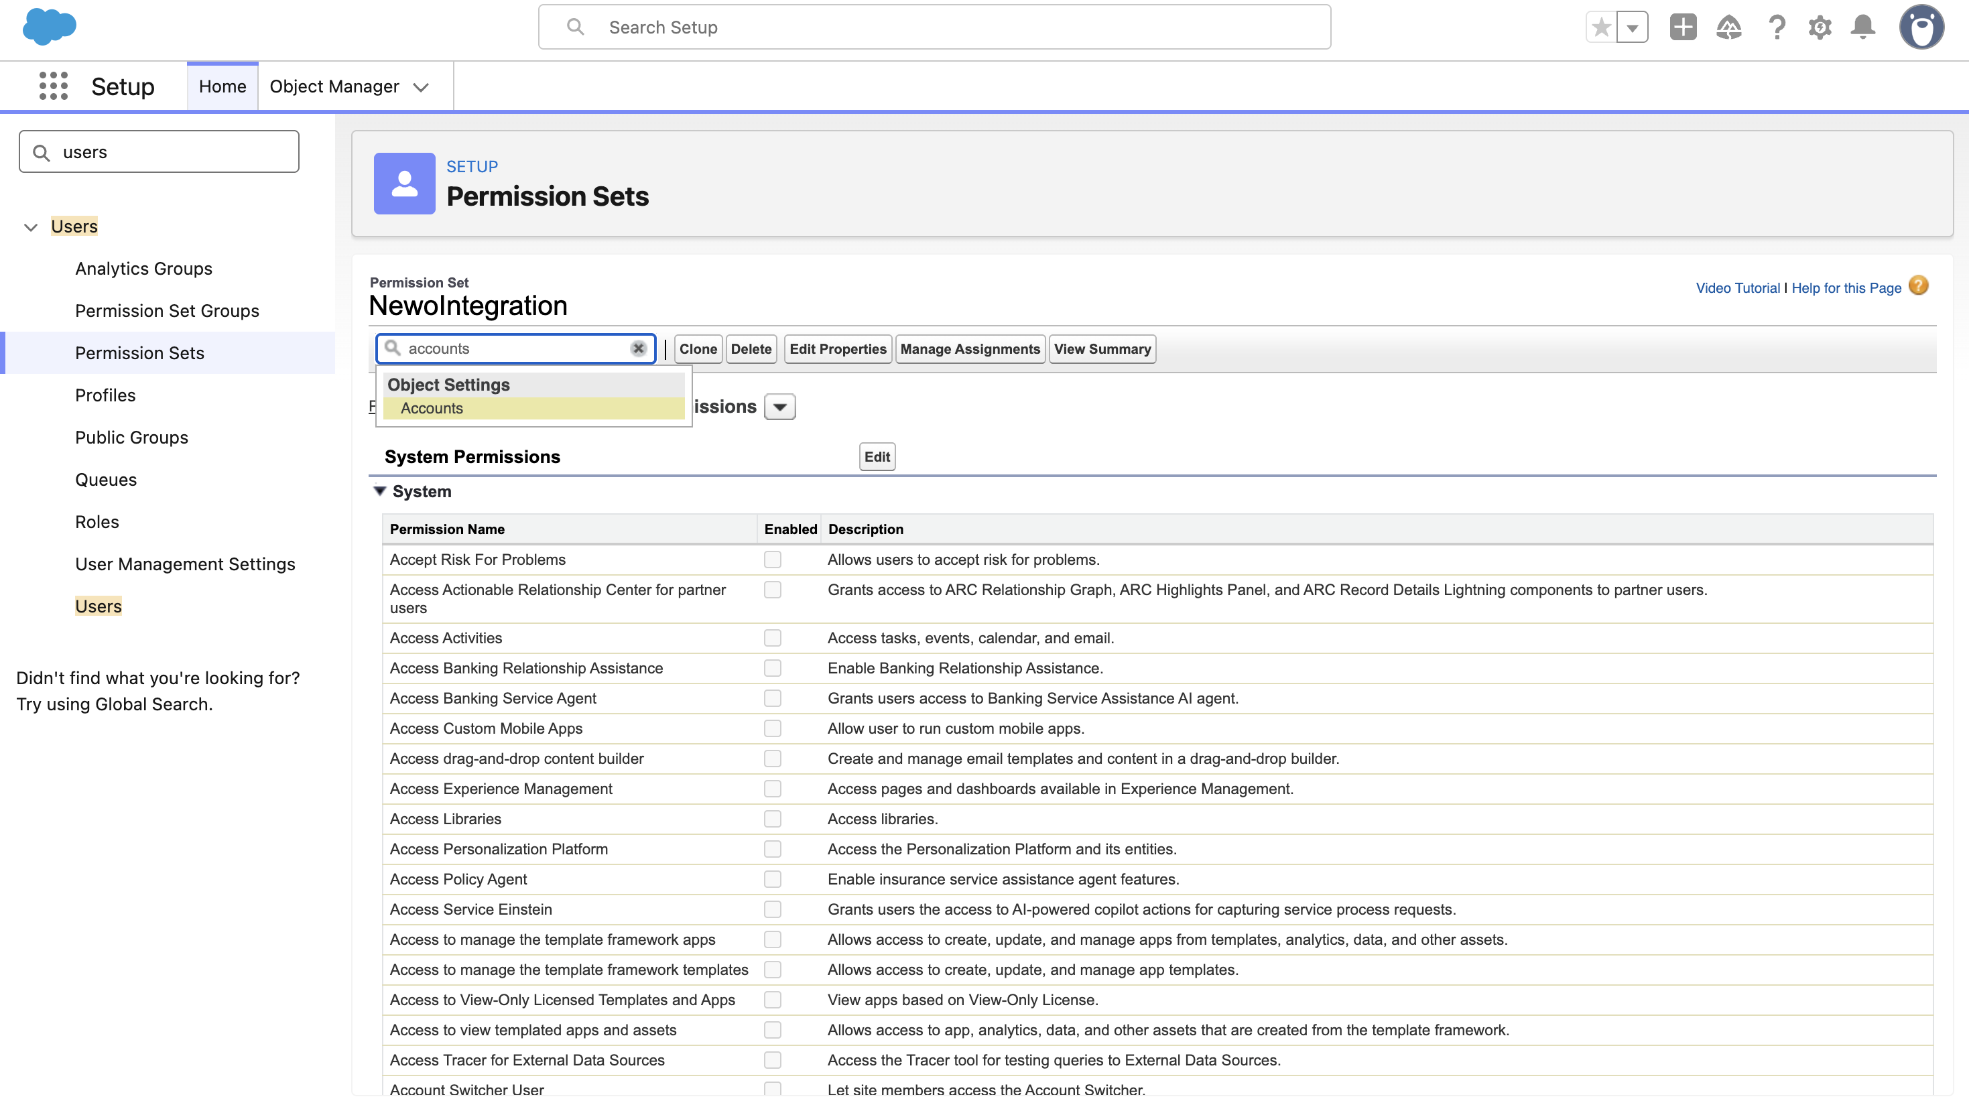
Task: Open the Object Manager tab dropdown chevron
Action: [x=421, y=87]
